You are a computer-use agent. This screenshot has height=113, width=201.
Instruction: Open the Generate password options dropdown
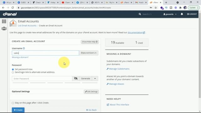95,78
